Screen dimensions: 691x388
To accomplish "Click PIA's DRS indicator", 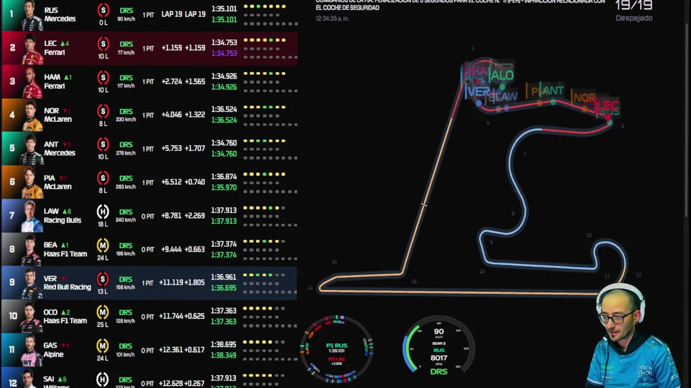I will pyautogui.click(x=126, y=178).
